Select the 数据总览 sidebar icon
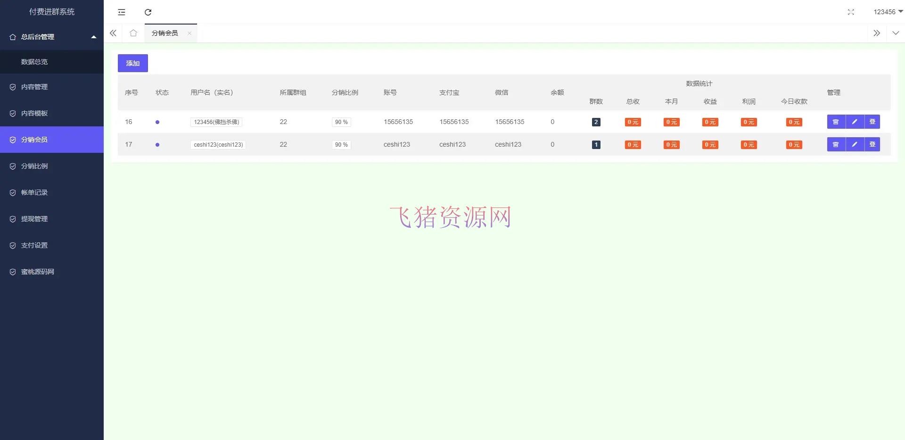The width and height of the screenshot is (905, 440). (34, 62)
